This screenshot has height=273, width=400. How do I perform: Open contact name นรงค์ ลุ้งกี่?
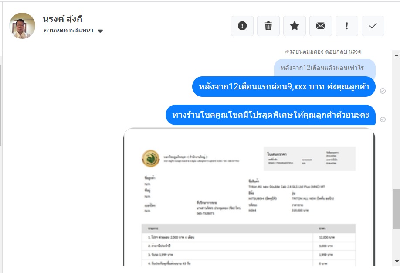(62, 19)
